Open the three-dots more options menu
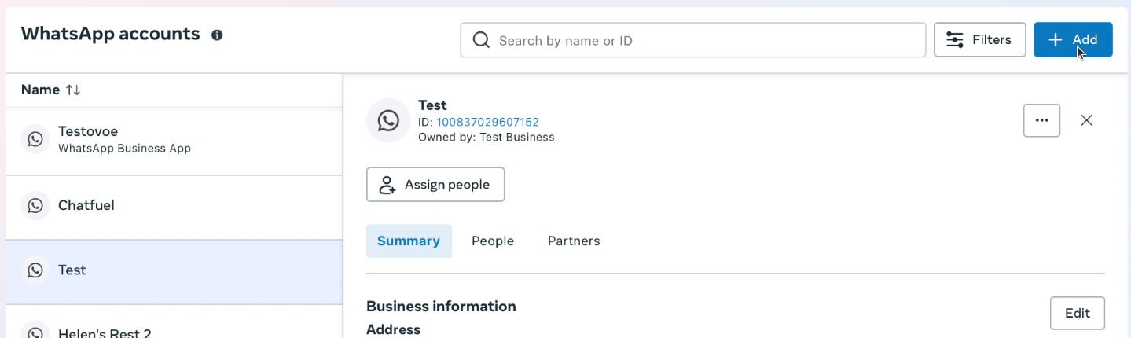Viewport: 1131px width, 338px height. pyautogui.click(x=1041, y=120)
